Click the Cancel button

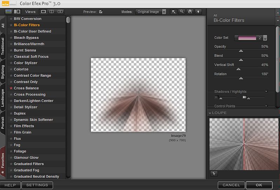[231, 185]
